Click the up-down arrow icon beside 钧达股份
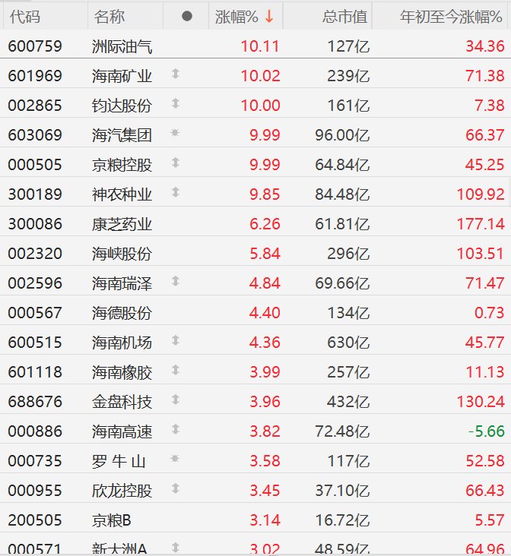 pos(176,104)
